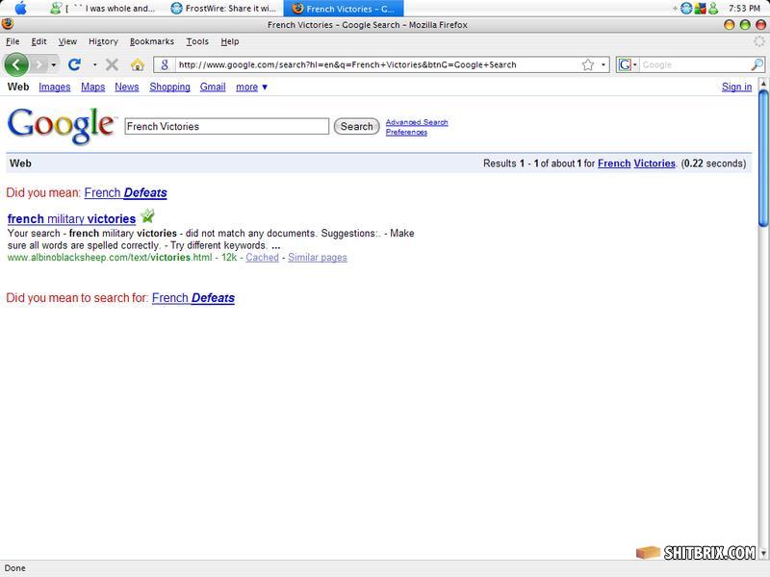Click the Google page search field
This screenshot has width=770, height=577.
tap(227, 126)
